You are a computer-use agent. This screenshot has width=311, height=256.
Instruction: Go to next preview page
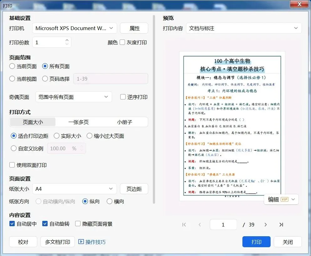click(x=266, y=225)
